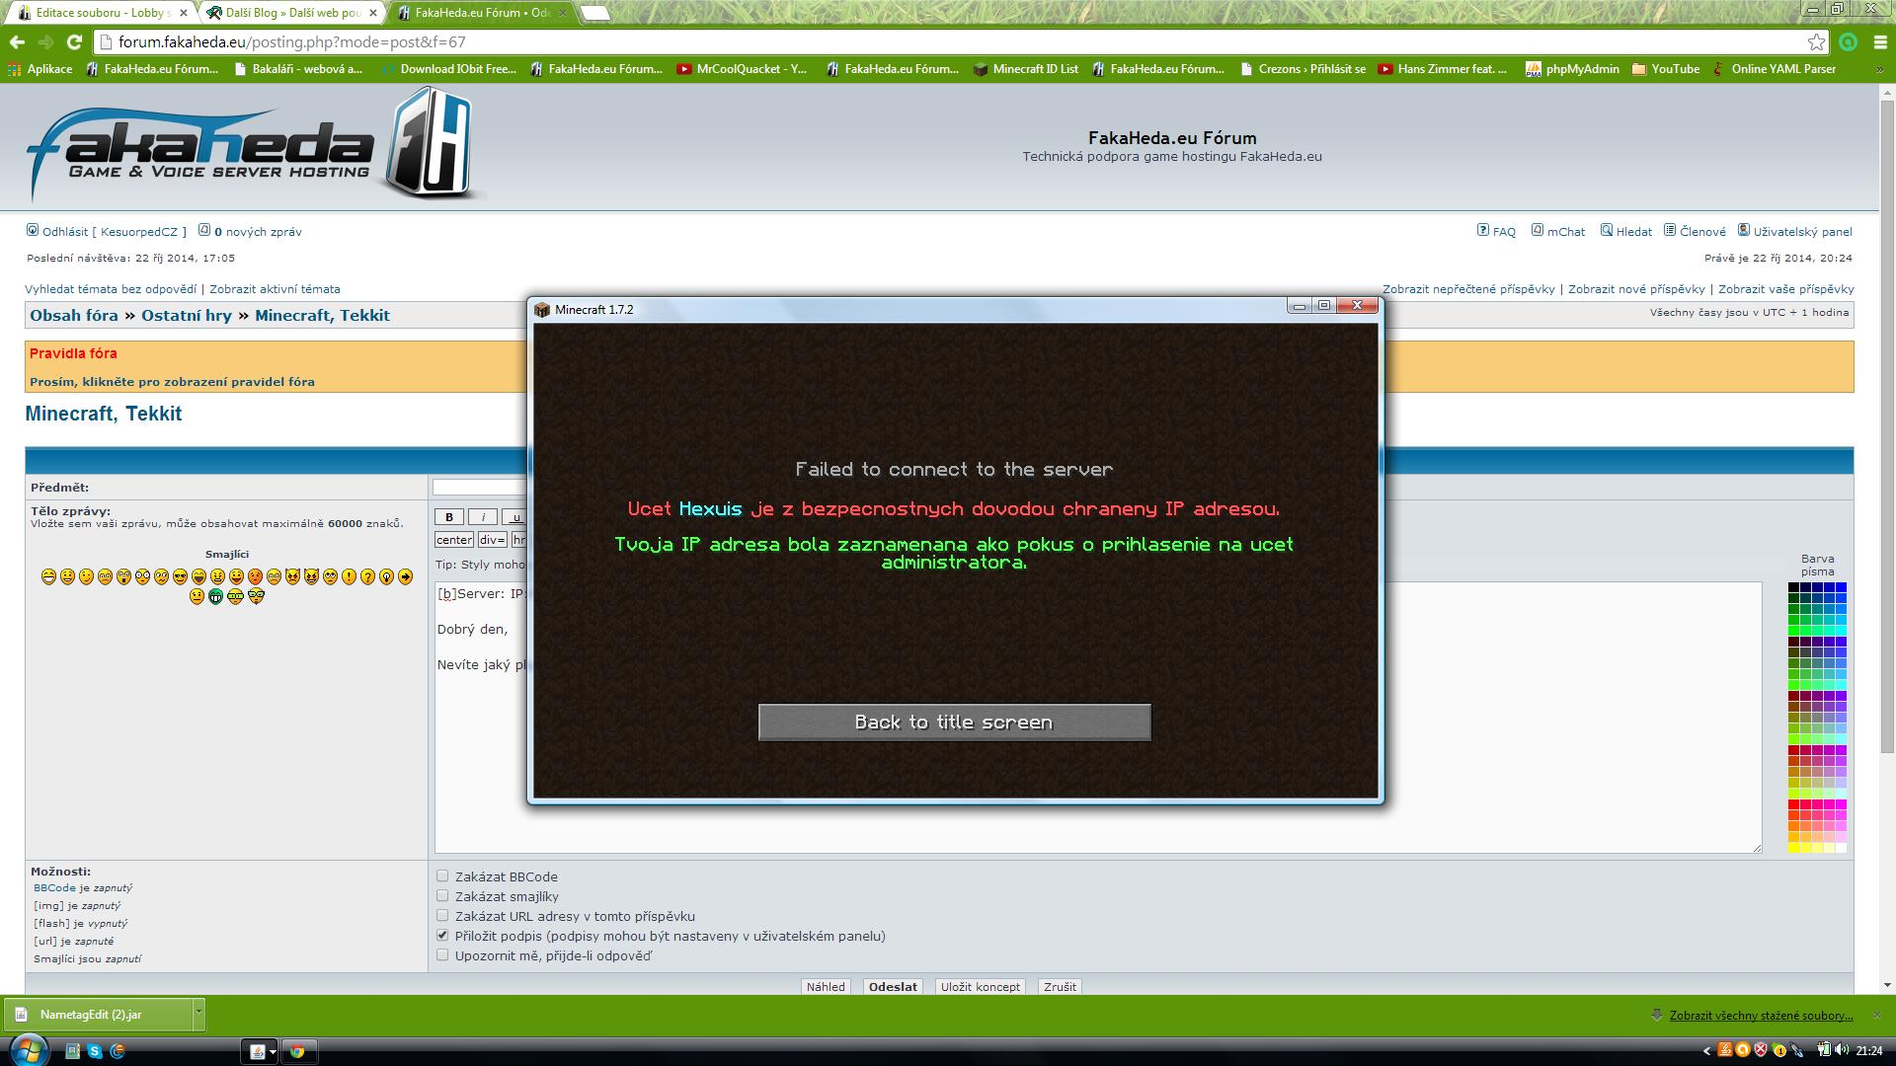
Task: Pick the bright blue swatch in top palette row
Action: (x=1841, y=587)
